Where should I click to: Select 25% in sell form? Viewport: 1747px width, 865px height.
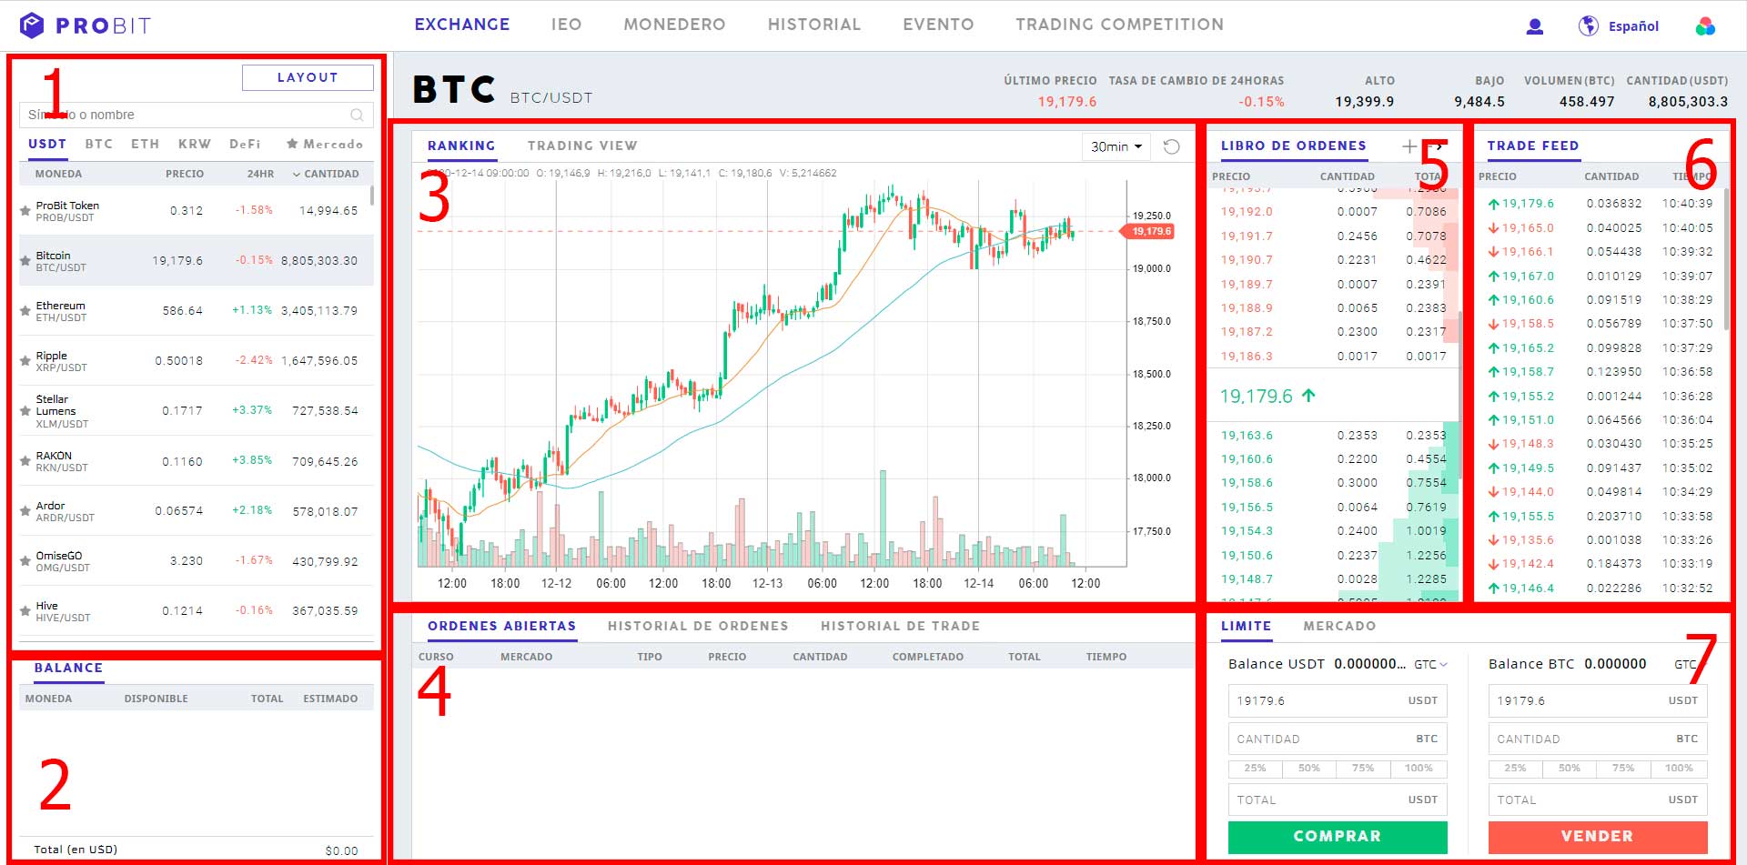1515,769
